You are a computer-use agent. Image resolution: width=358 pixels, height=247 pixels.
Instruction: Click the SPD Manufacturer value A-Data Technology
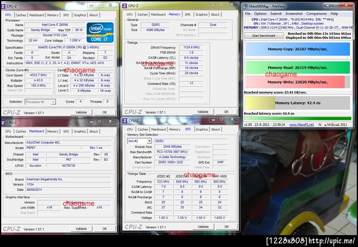tap(172, 157)
